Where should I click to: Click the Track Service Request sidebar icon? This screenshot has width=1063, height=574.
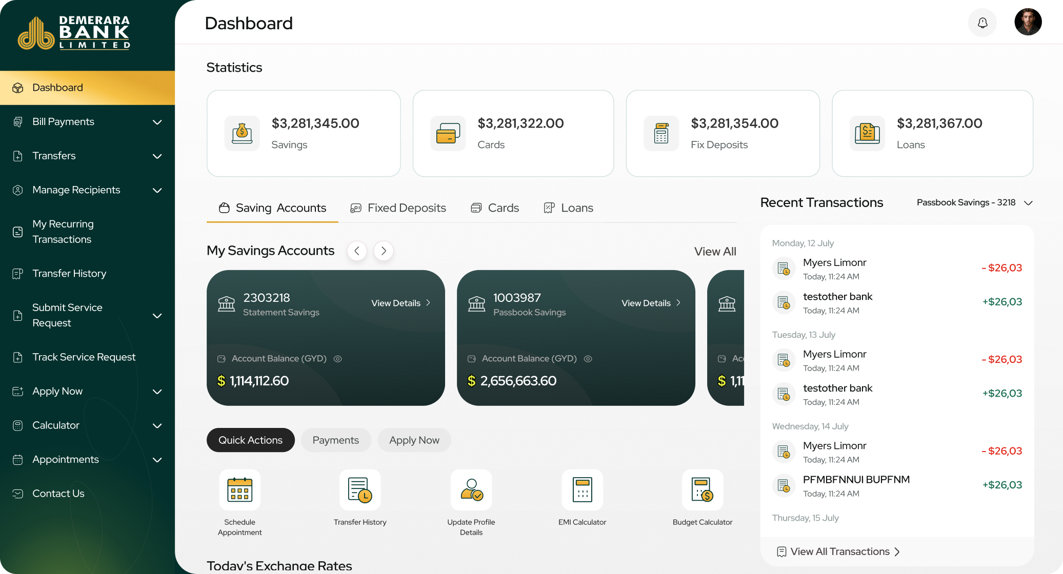click(18, 357)
